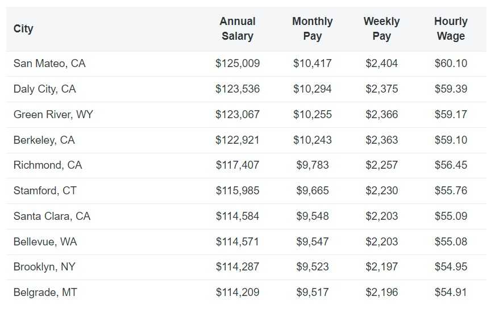Select the $2,366 weekly pay cell
This screenshot has width=495, height=313.
pos(381,115)
